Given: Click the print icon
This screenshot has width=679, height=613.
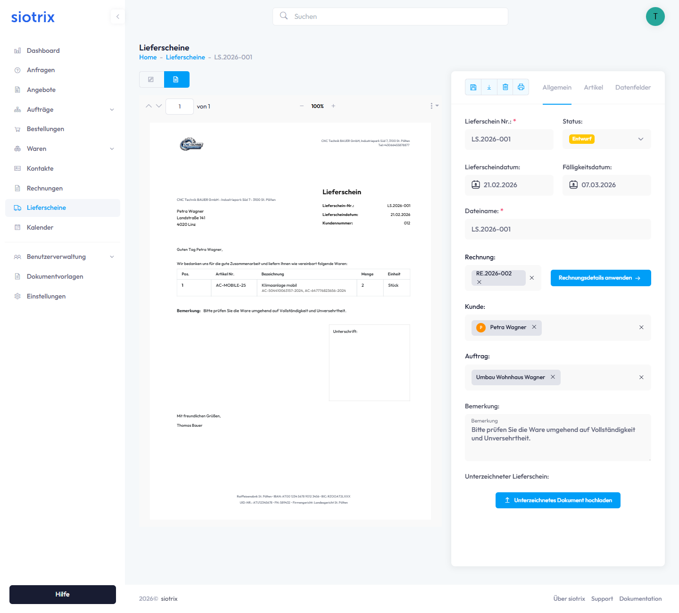Looking at the screenshot, I should click(521, 87).
